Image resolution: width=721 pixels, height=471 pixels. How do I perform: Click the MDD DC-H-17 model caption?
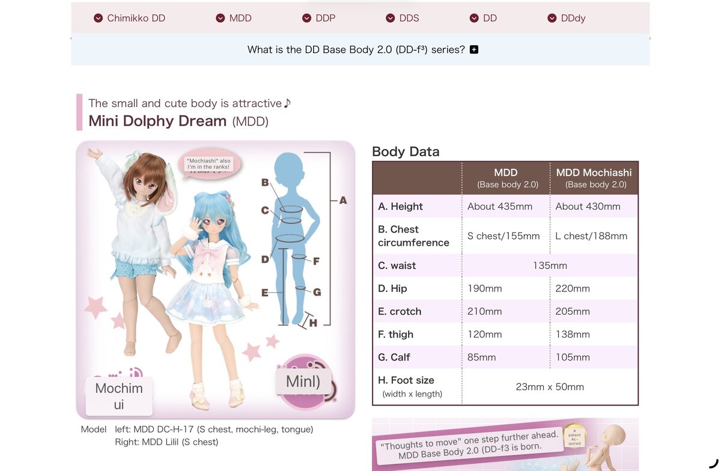coord(214,430)
